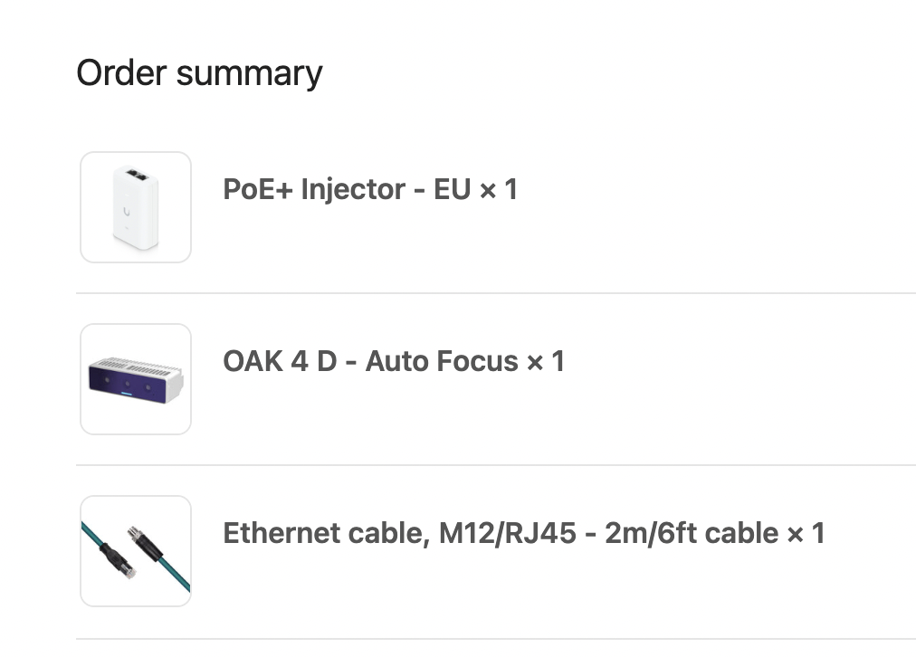Click the OAK 4 D camera thumbnail
Image resolution: width=916 pixels, height=657 pixels.
coord(136,379)
